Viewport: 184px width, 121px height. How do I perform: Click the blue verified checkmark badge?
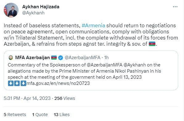tap(60, 58)
